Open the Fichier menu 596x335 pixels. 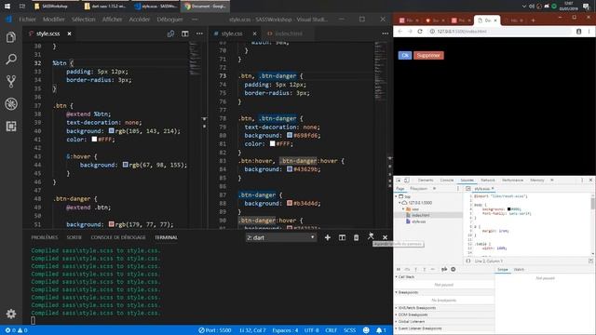tap(27, 19)
